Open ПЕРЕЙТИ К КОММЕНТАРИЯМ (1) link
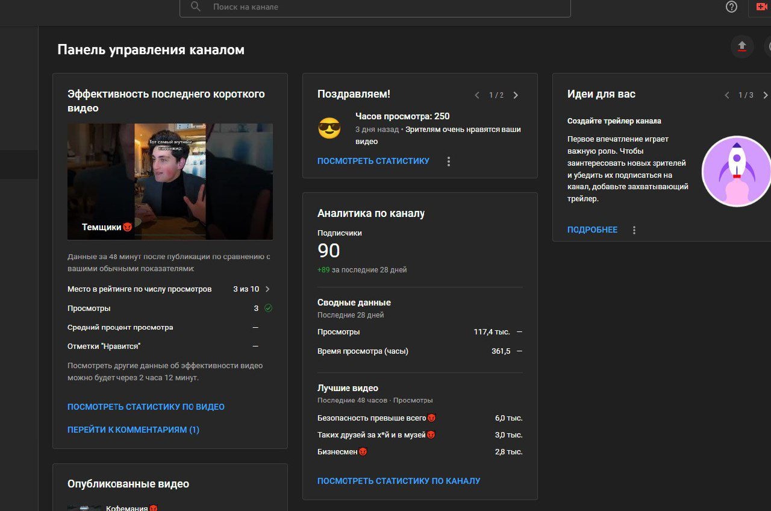 click(x=133, y=430)
